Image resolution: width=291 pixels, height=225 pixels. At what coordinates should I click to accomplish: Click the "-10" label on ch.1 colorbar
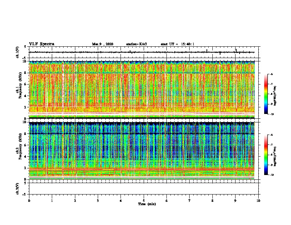pyautogui.click(x=271, y=114)
